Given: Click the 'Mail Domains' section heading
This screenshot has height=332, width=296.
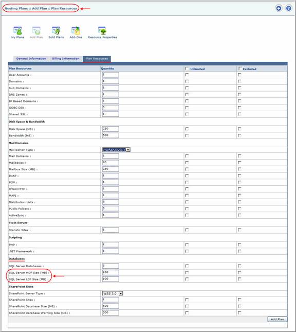Looking at the screenshot, I should click(18, 143).
